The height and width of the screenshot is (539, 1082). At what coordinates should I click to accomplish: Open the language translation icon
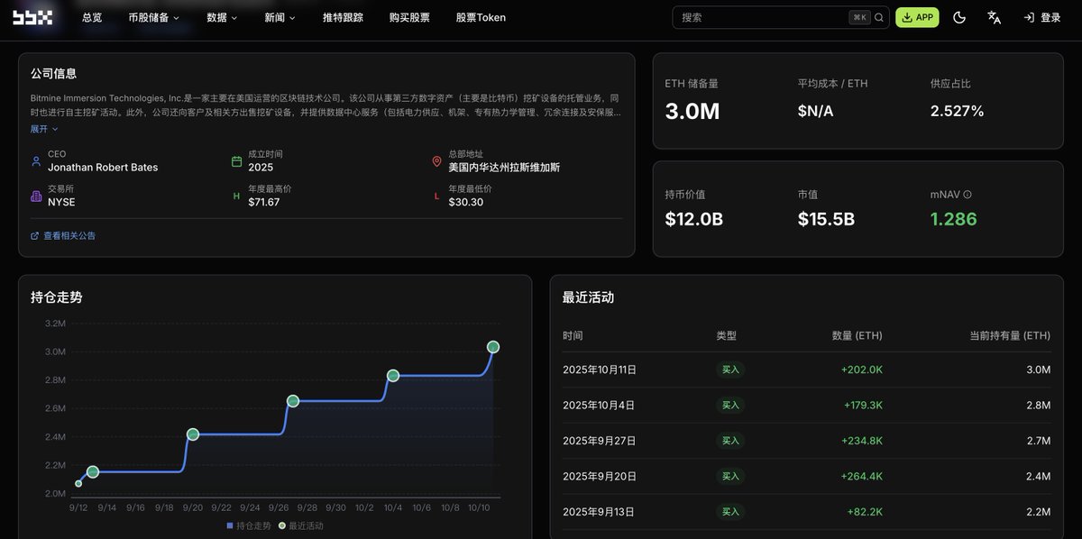pyautogui.click(x=994, y=17)
